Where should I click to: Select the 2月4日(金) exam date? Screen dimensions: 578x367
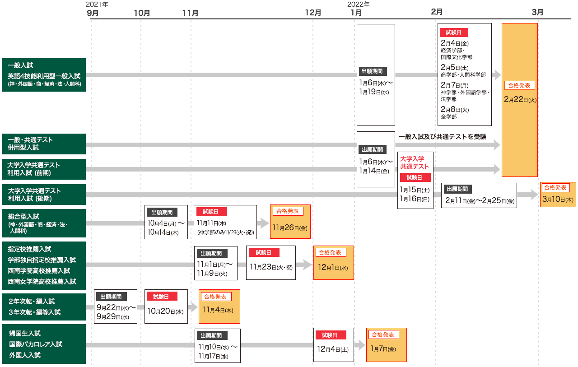point(455,43)
